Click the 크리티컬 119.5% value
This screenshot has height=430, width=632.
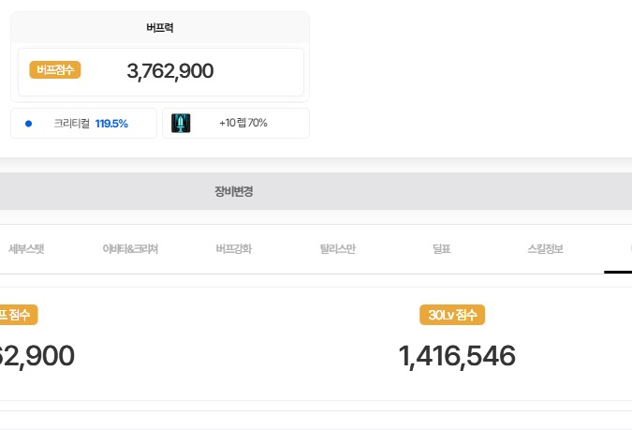pyautogui.click(x=111, y=123)
